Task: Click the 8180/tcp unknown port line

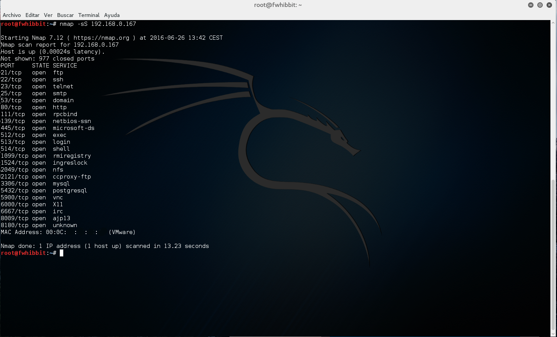Action: pos(39,225)
